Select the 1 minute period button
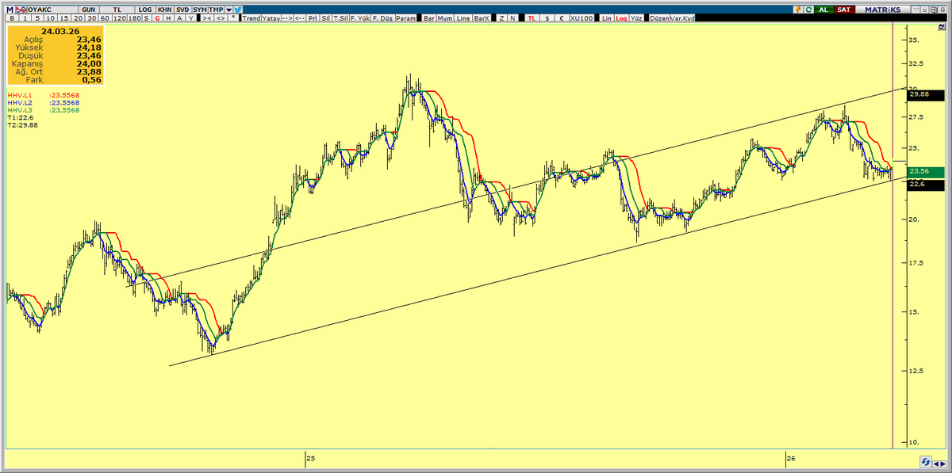This screenshot has height=473, width=952. [x=25, y=18]
